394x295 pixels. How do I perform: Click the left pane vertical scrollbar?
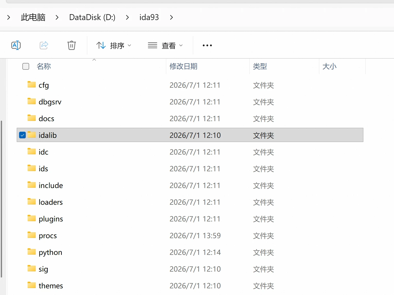[2, 199]
